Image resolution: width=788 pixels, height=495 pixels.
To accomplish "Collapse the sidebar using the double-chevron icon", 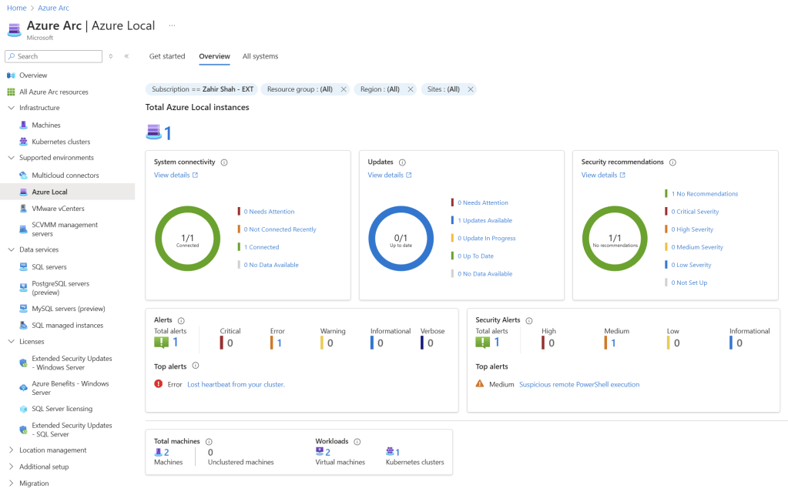I will [126, 56].
